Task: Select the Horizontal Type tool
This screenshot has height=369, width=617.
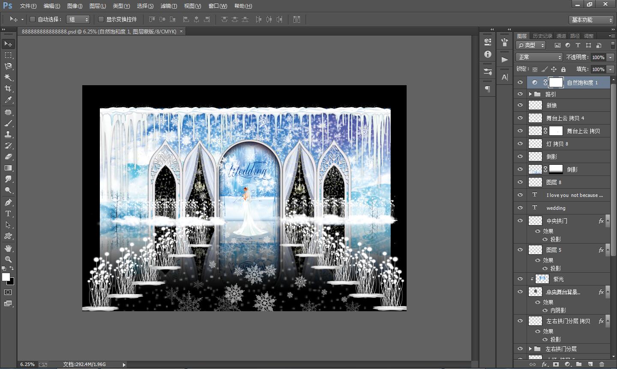Action: coord(8,213)
